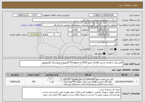Viewport: 145px width, 102px height.
Task: Click the validity date field 1398/02/24
Action: pos(103,35)
